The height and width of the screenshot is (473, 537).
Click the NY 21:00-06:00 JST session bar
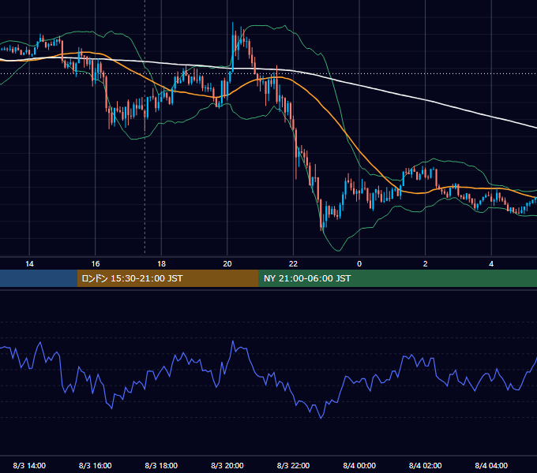pyautogui.click(x=397, y=278)
